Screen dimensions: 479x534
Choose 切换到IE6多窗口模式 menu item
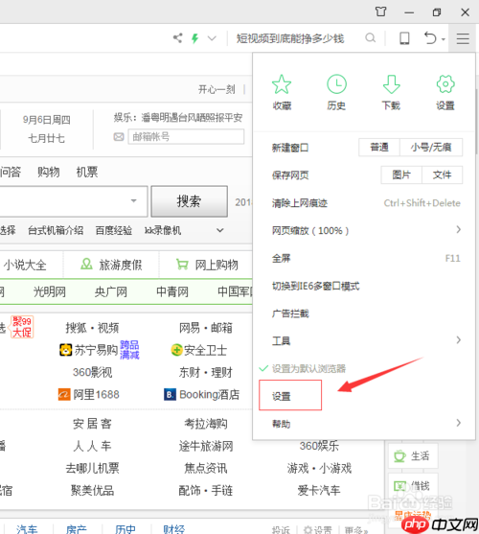click(364, 286)
